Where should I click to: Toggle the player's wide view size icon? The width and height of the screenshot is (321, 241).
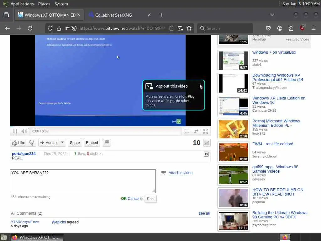(186, 131)
